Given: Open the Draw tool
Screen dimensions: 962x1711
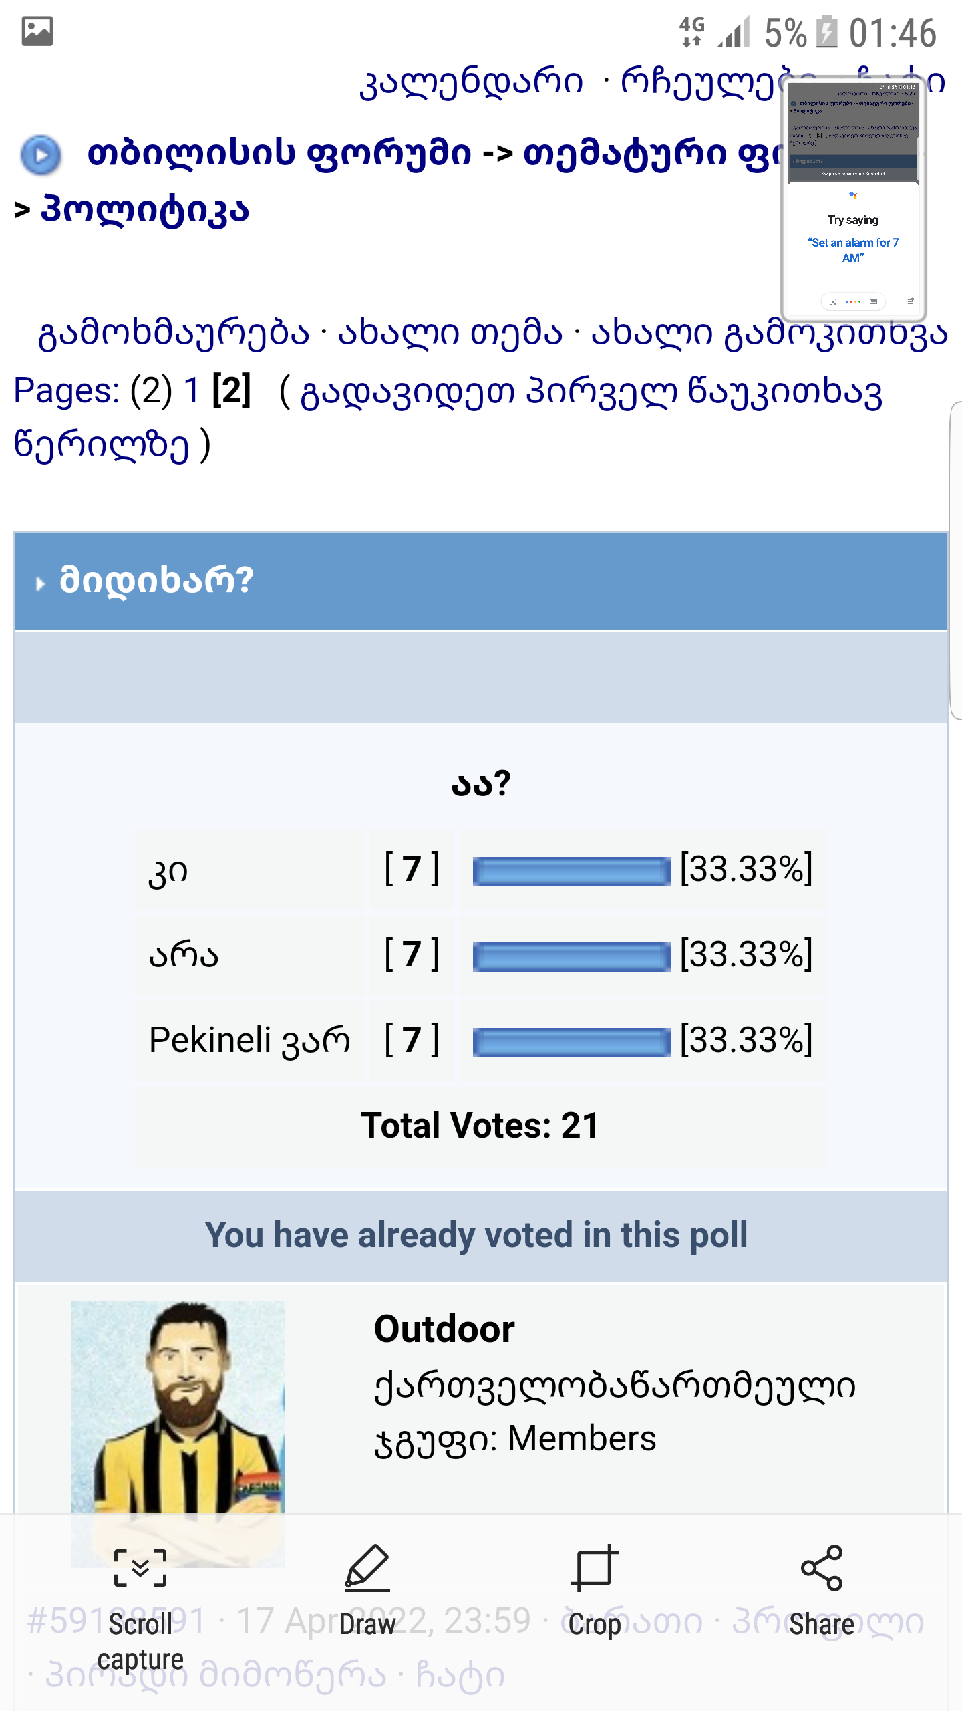Looking at the screenshot, I should (367, 1567).
